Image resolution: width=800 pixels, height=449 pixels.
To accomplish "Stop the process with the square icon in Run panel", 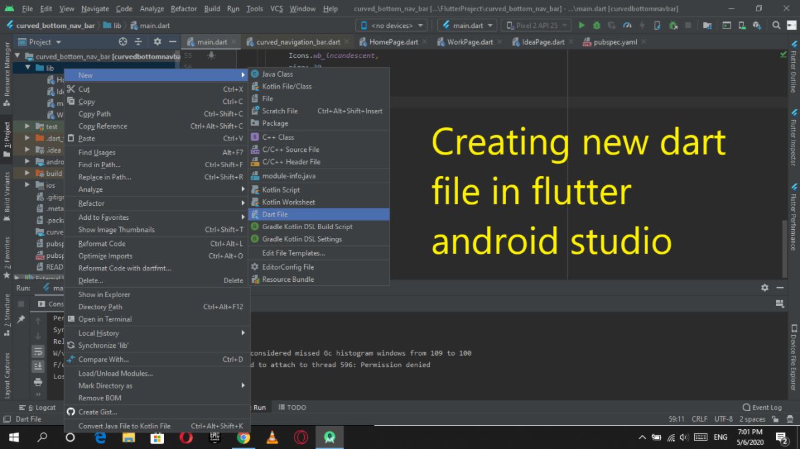I will (21, 304).
